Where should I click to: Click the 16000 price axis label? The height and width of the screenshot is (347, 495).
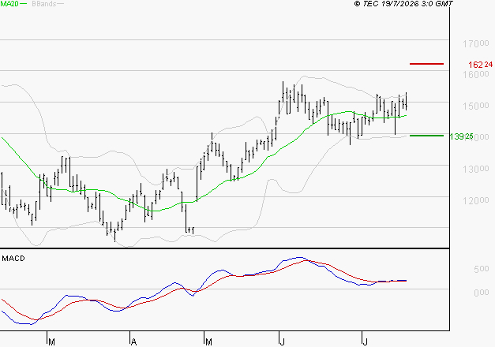(476, 74)
